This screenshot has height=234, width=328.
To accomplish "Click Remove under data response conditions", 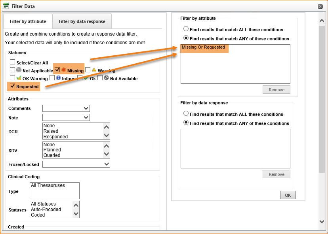I will [x=277, y=174].
